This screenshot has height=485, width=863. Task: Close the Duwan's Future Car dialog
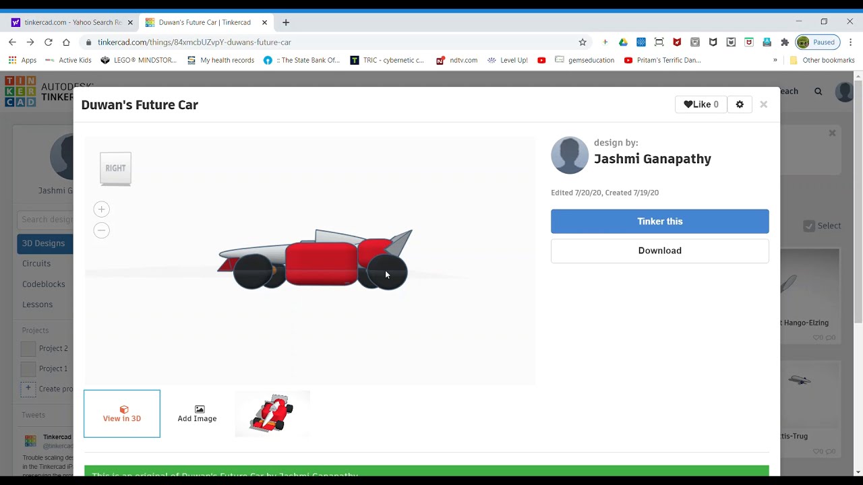763,104
